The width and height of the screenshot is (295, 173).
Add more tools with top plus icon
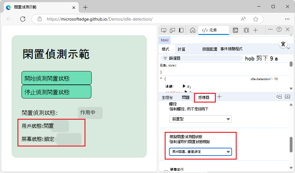pyautogui.click(x=255, y=30)
